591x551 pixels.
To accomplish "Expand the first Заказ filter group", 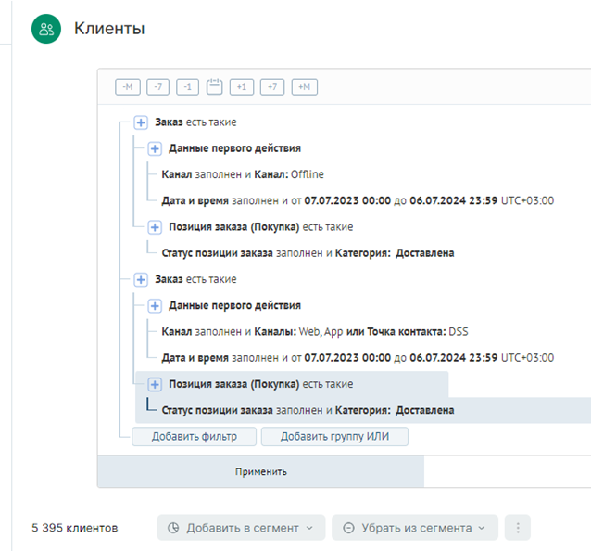I will (x=141, y=122).
